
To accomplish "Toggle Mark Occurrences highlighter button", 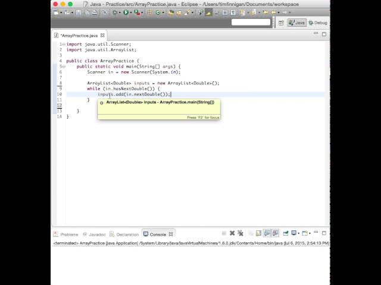I will coord(208,12).
